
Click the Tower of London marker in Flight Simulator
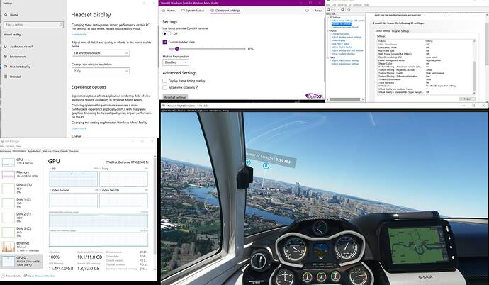tap(266, 166)
